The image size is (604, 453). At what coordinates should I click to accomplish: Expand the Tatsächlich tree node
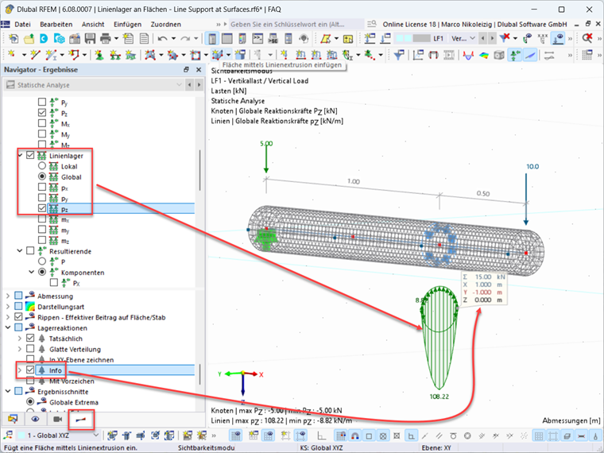click(20, 339)
